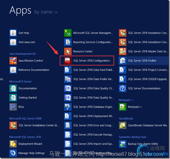Click 'Java Mission Control' text label

(x=31, y=60)
